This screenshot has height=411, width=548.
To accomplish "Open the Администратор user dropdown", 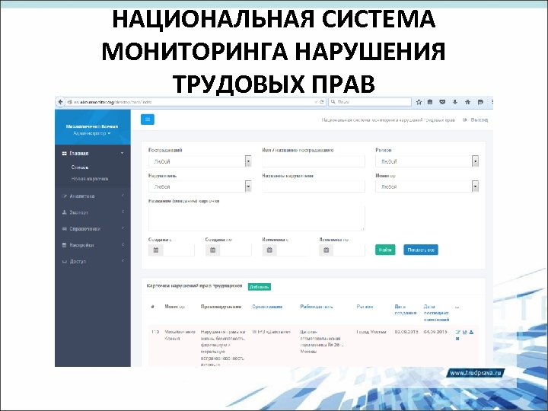I will [x=92, y=133].
